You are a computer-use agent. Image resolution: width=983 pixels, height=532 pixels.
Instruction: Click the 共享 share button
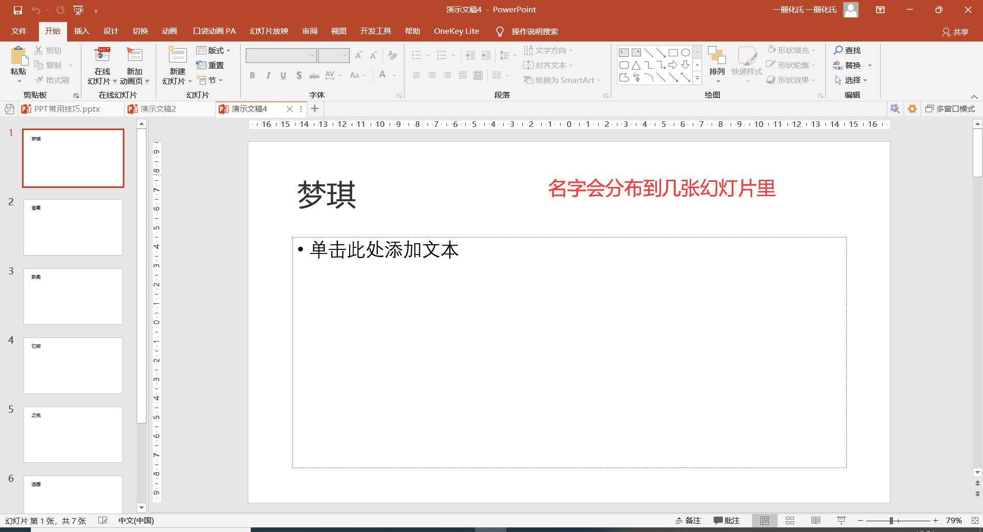click(955, 31)
